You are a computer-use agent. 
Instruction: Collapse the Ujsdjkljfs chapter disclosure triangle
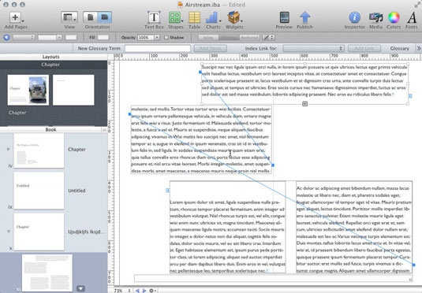(x=9, y=232)
